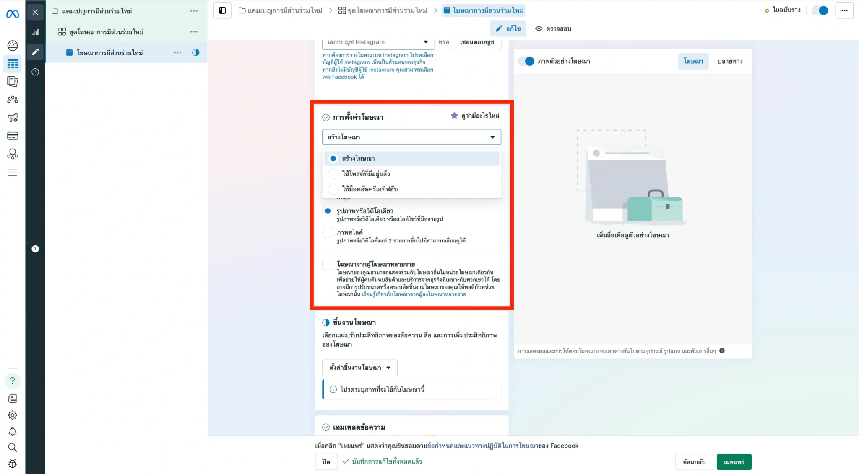The height and width of the screenshot is (474, 859).
Task: Open the bar chart insights icon
Action: tap(35, 32)
